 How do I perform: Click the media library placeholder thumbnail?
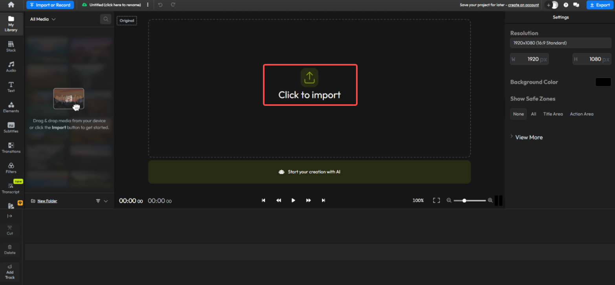click(x=69, y=99)
